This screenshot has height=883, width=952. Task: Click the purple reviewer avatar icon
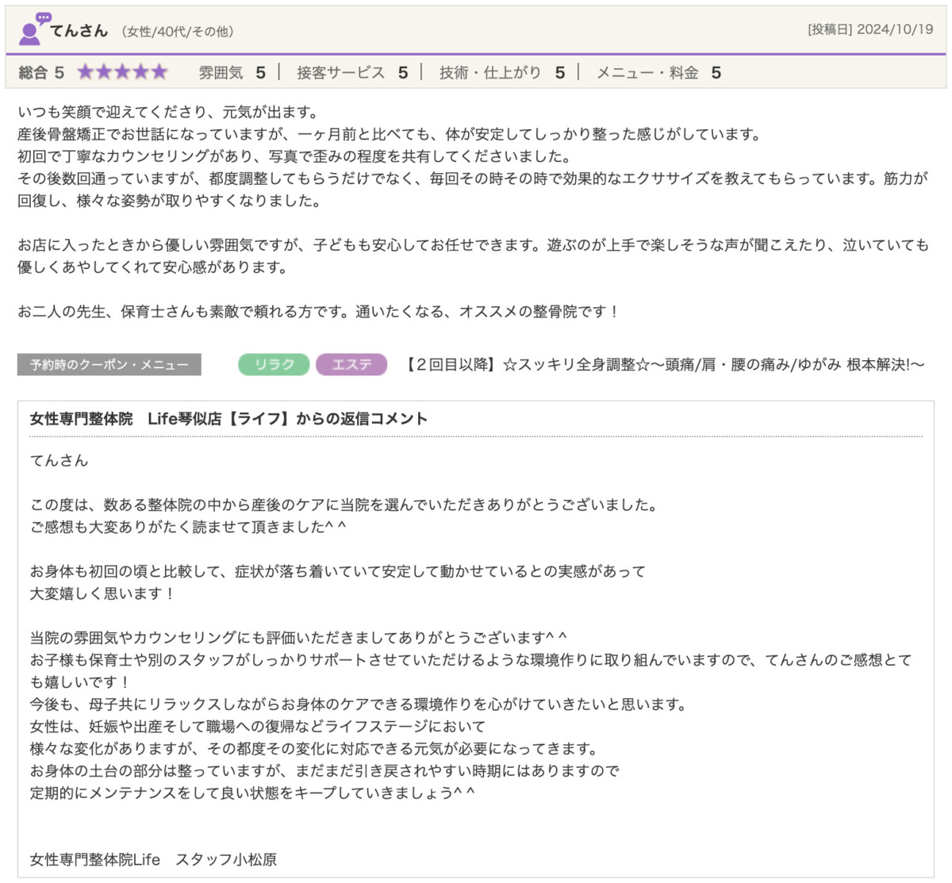[x=33, y=29]
